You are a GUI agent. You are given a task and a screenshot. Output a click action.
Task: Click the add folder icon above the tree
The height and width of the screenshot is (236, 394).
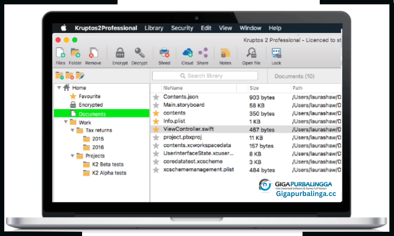[x=59, y=76]
